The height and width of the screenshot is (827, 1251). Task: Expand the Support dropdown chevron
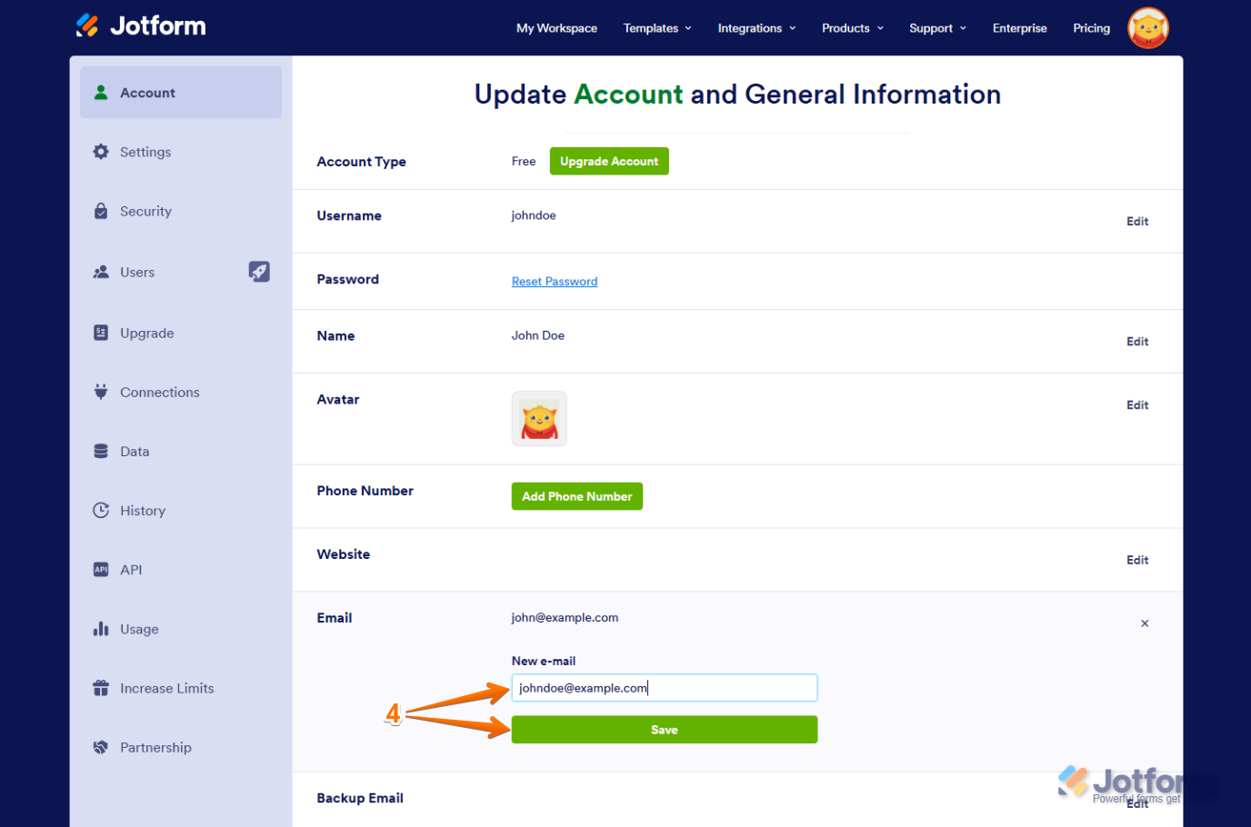click(963, 28)
